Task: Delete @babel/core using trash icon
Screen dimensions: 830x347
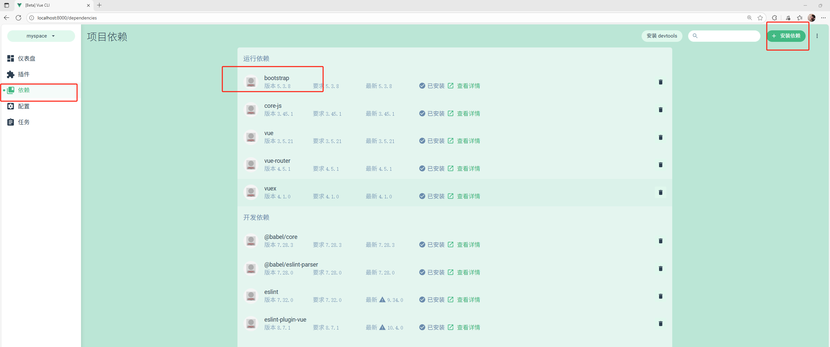Action: (660, 241)
